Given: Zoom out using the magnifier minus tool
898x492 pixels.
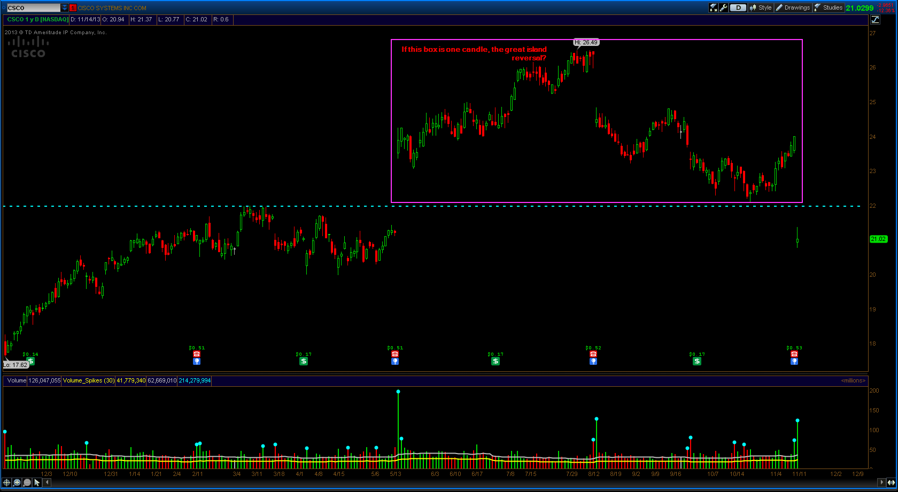Looking at the screenshot, I should point(27,482).
